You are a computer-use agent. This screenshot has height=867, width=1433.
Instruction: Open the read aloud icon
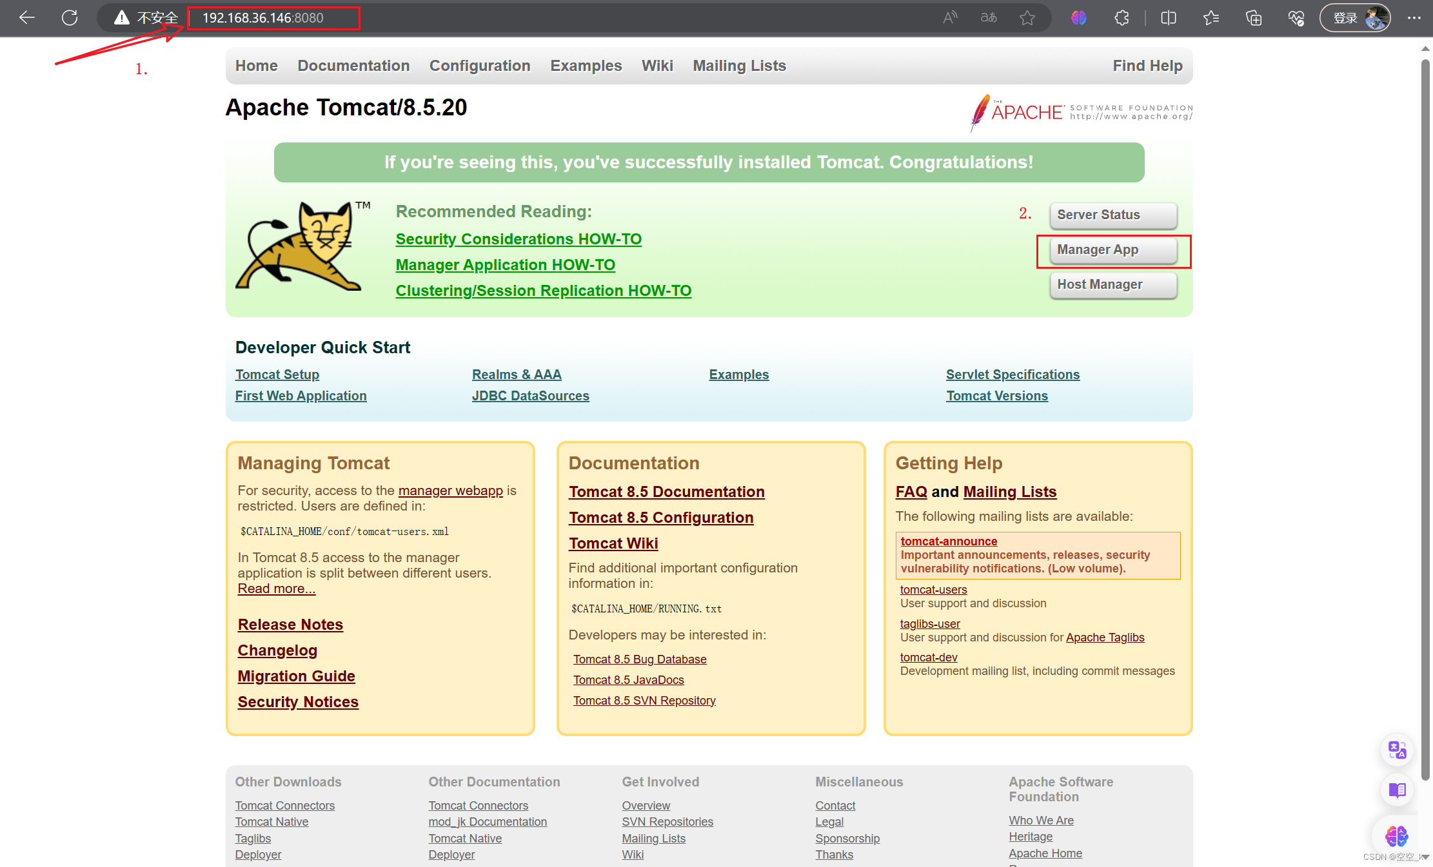[950, 17]
